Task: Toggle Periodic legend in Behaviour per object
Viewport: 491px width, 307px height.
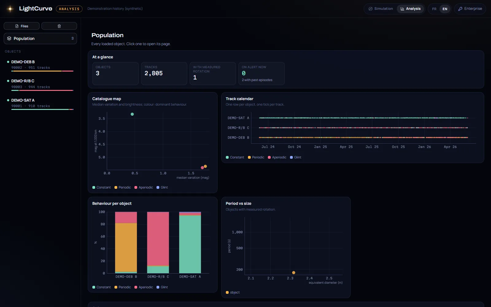Action: tap(123, 287)
